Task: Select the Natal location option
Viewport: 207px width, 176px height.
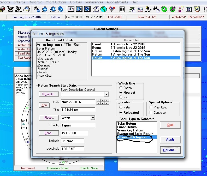Action: [x=121, y=107]
